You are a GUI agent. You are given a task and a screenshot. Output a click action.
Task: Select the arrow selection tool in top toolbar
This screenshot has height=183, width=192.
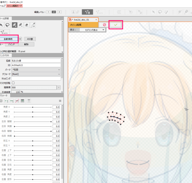(153, 12)
